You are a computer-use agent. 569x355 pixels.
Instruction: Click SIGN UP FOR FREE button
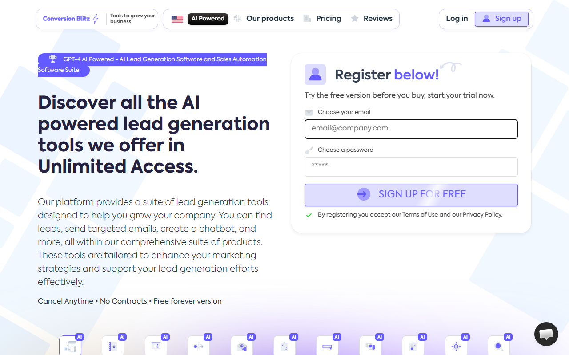(x=411, y=195)
